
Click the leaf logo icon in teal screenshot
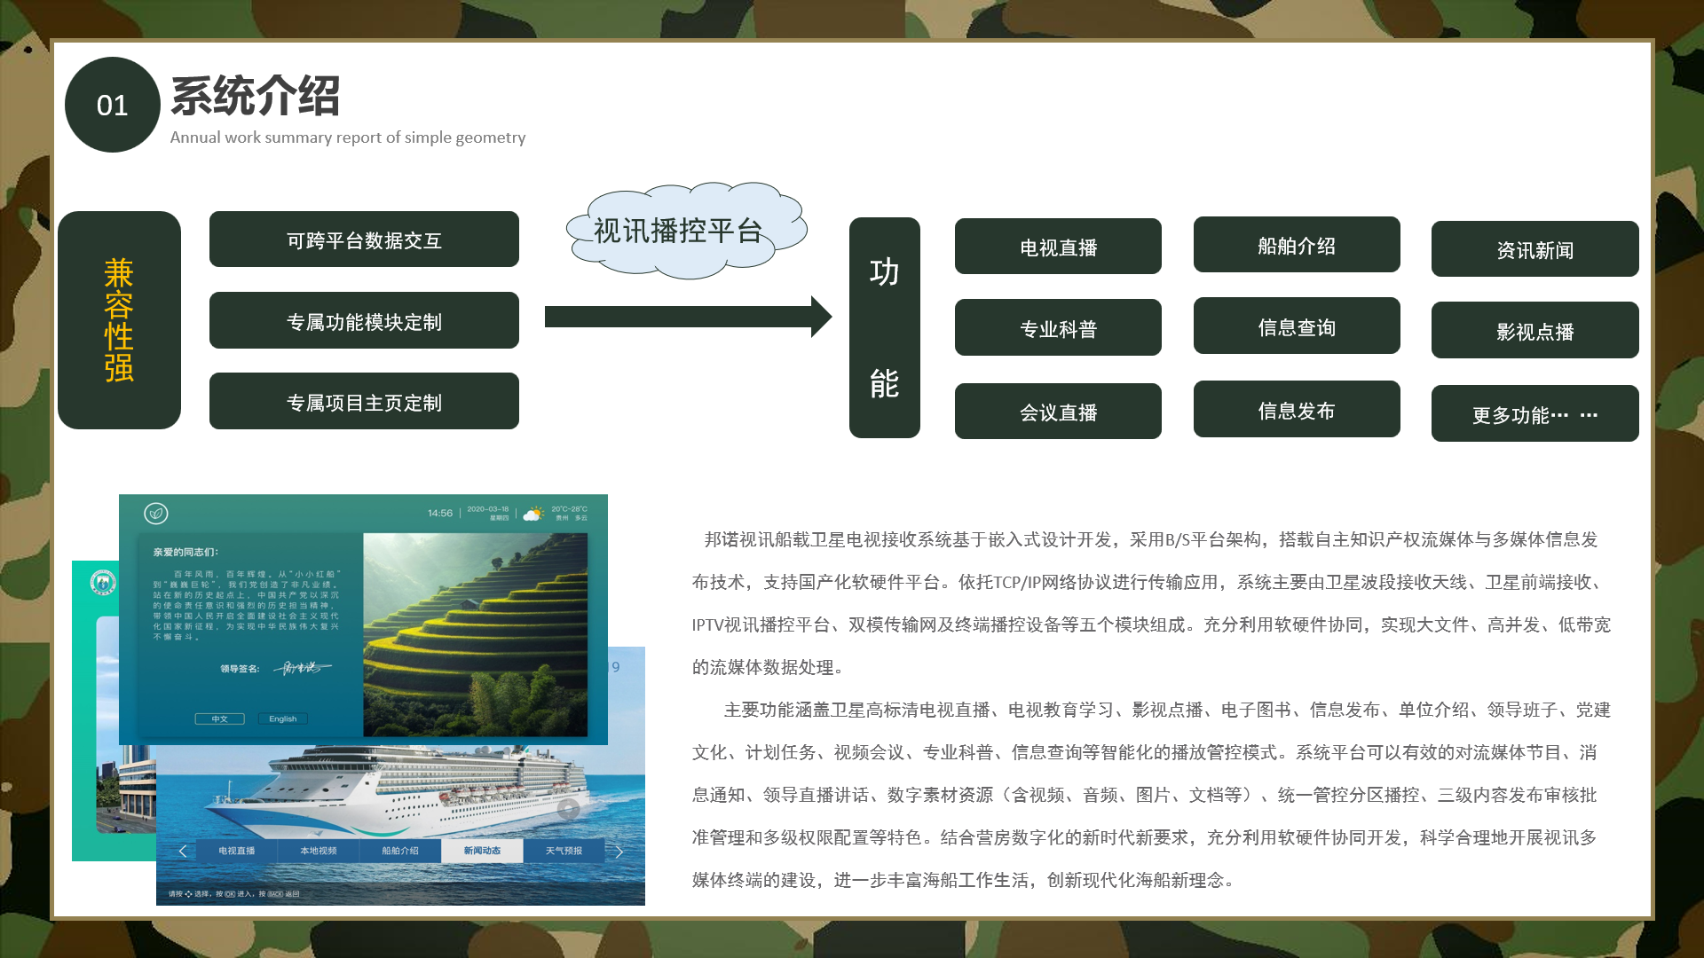pos(156,513)
